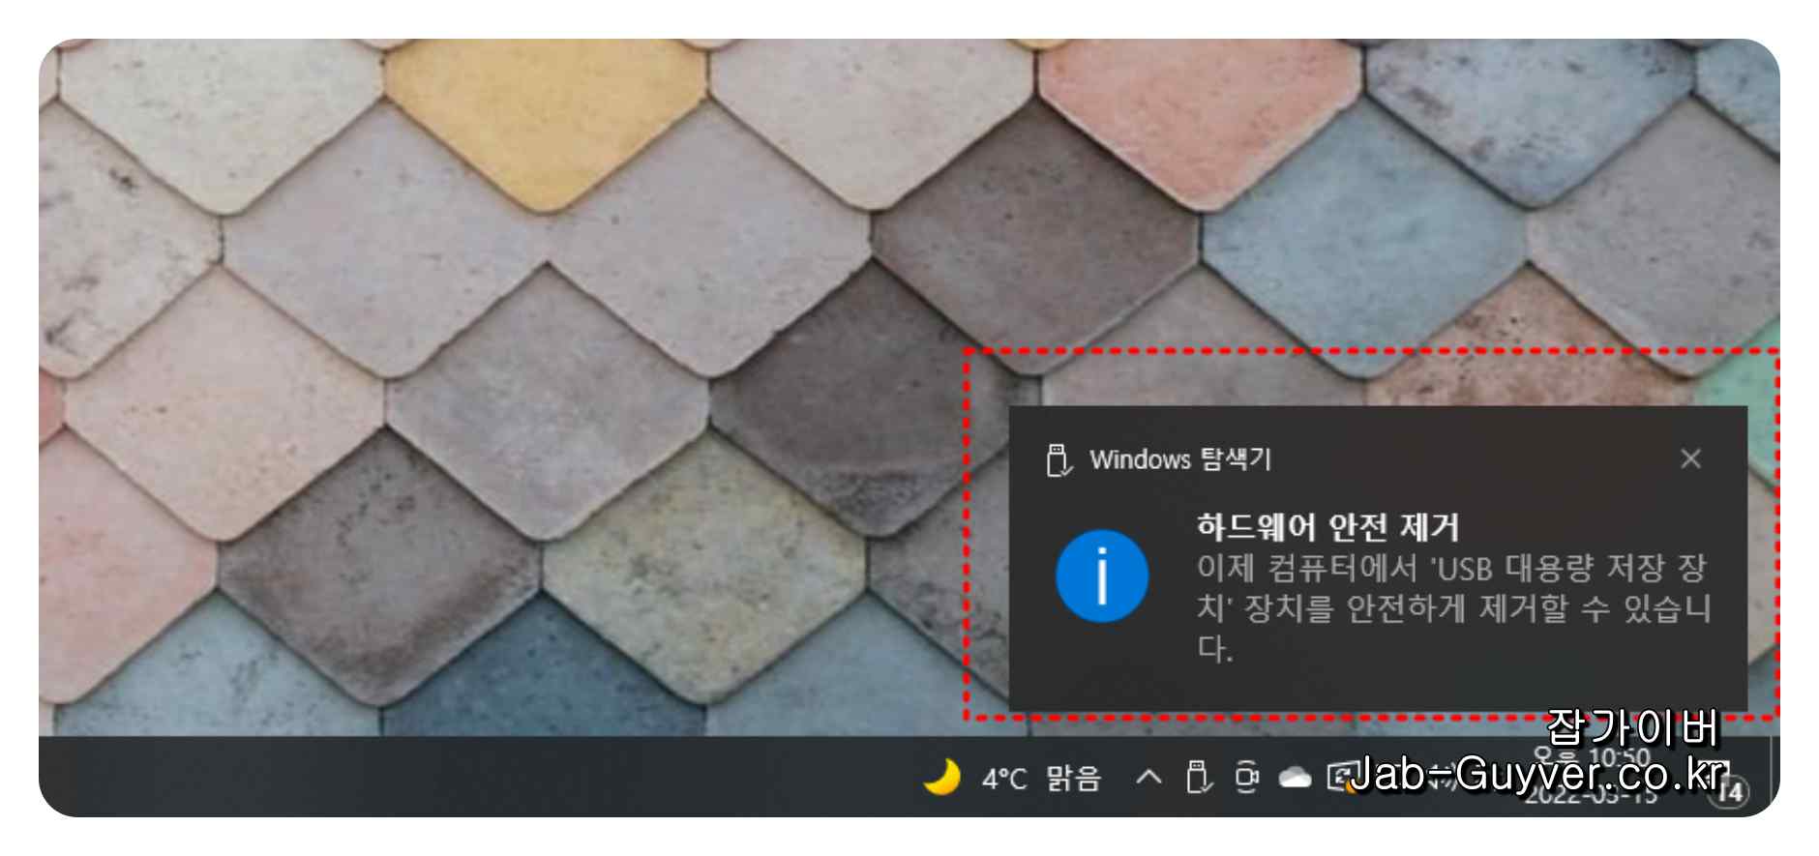
Task: Open the '하드웨어 안전 제거' notification title
Action: pyautogui.click(x=1327, y=527)
